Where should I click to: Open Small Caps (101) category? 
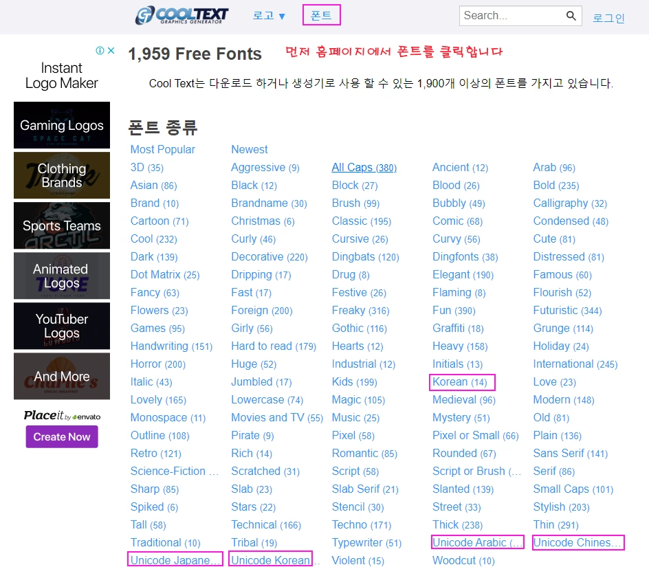point(573,489)
